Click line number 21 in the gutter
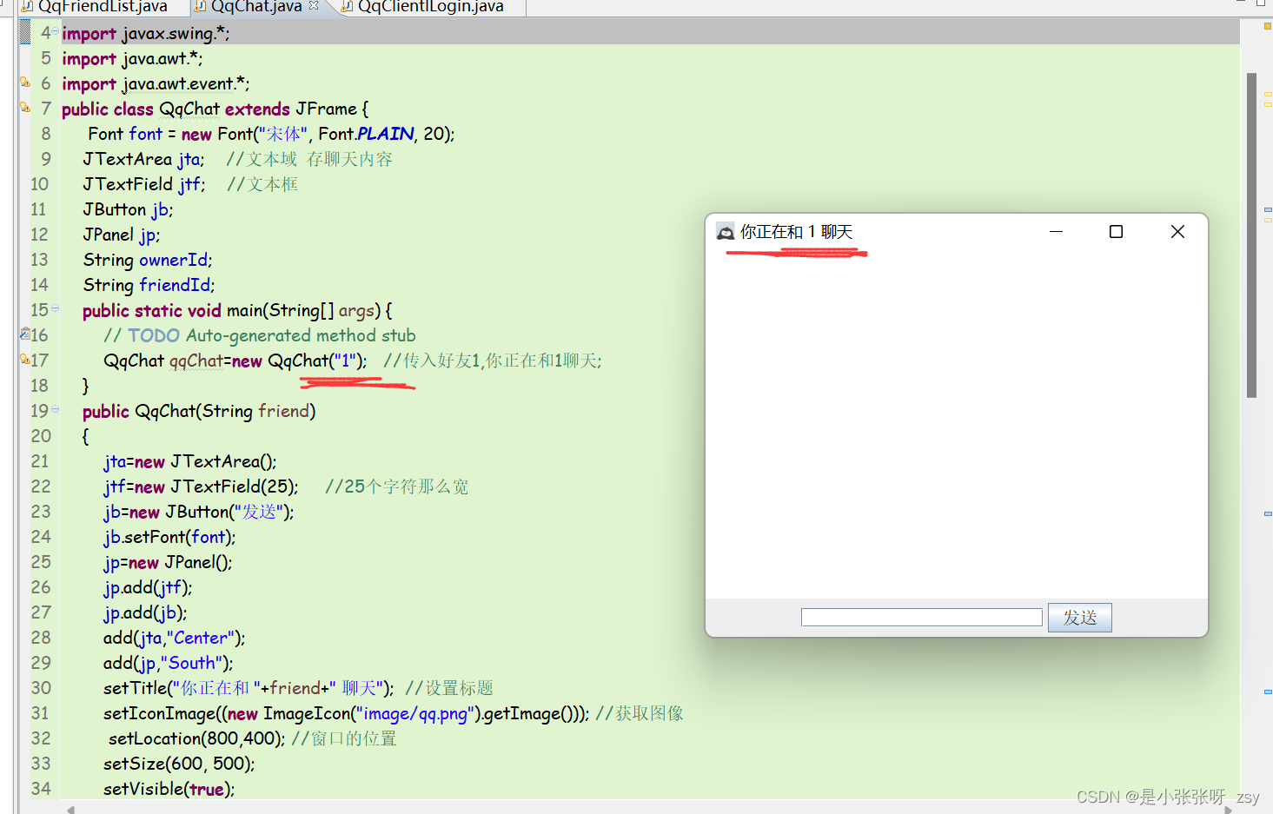Image resolution: width=1273 pixels, height=814 pixels. tap(40, 461)
